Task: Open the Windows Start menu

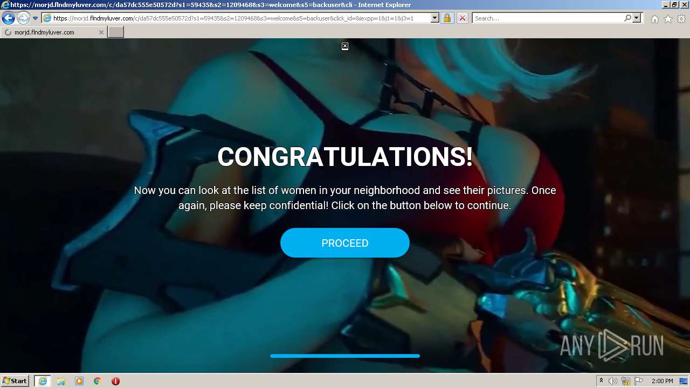Action: 15,381
